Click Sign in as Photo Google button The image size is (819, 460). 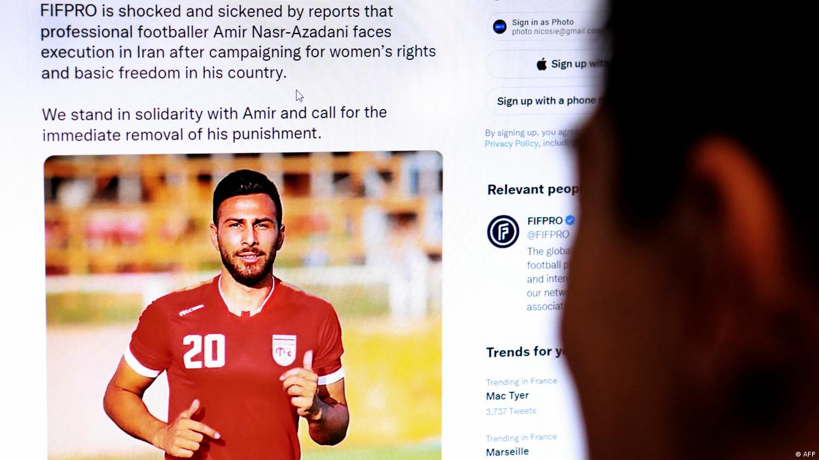pyautogui.click(x=547, y=27)
